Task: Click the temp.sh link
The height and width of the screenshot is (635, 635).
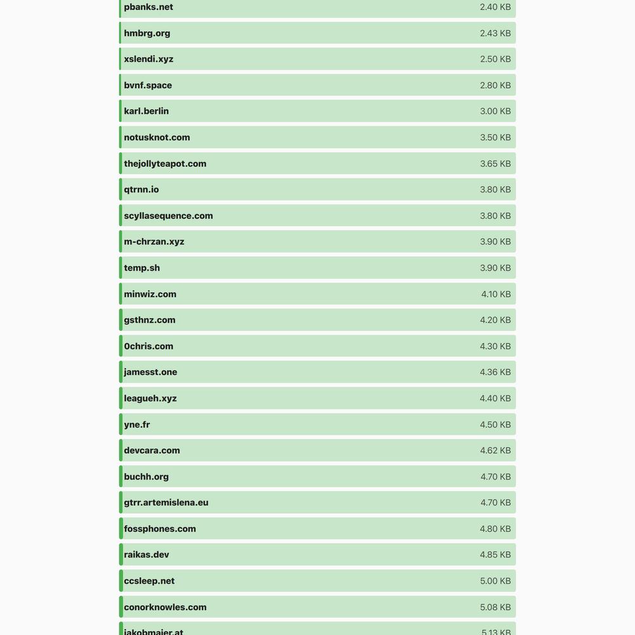Action: [x=142, y=268]
